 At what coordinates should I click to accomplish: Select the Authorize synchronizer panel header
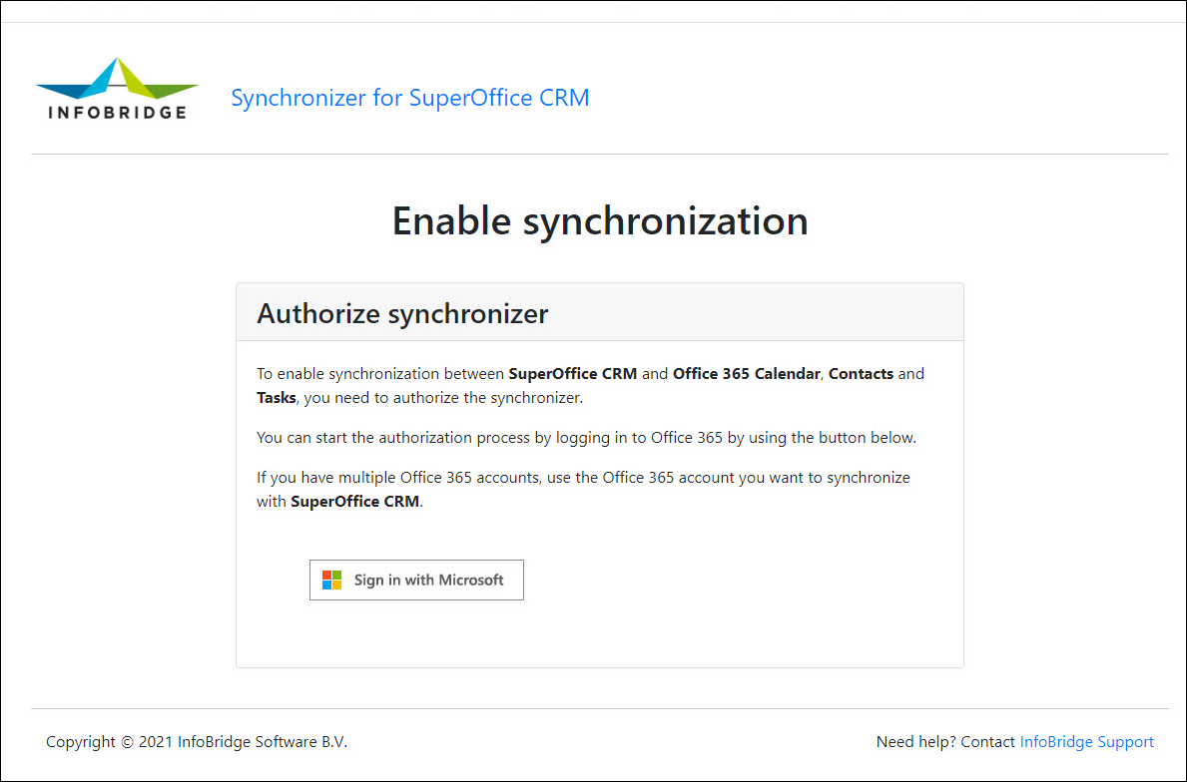[x=599, y=313]
